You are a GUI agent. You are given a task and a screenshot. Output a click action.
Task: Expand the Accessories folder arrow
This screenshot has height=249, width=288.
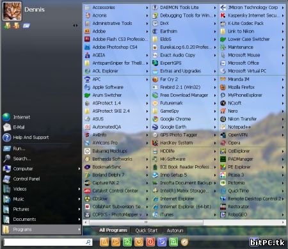pyautogui.click(x=147, y=8)
